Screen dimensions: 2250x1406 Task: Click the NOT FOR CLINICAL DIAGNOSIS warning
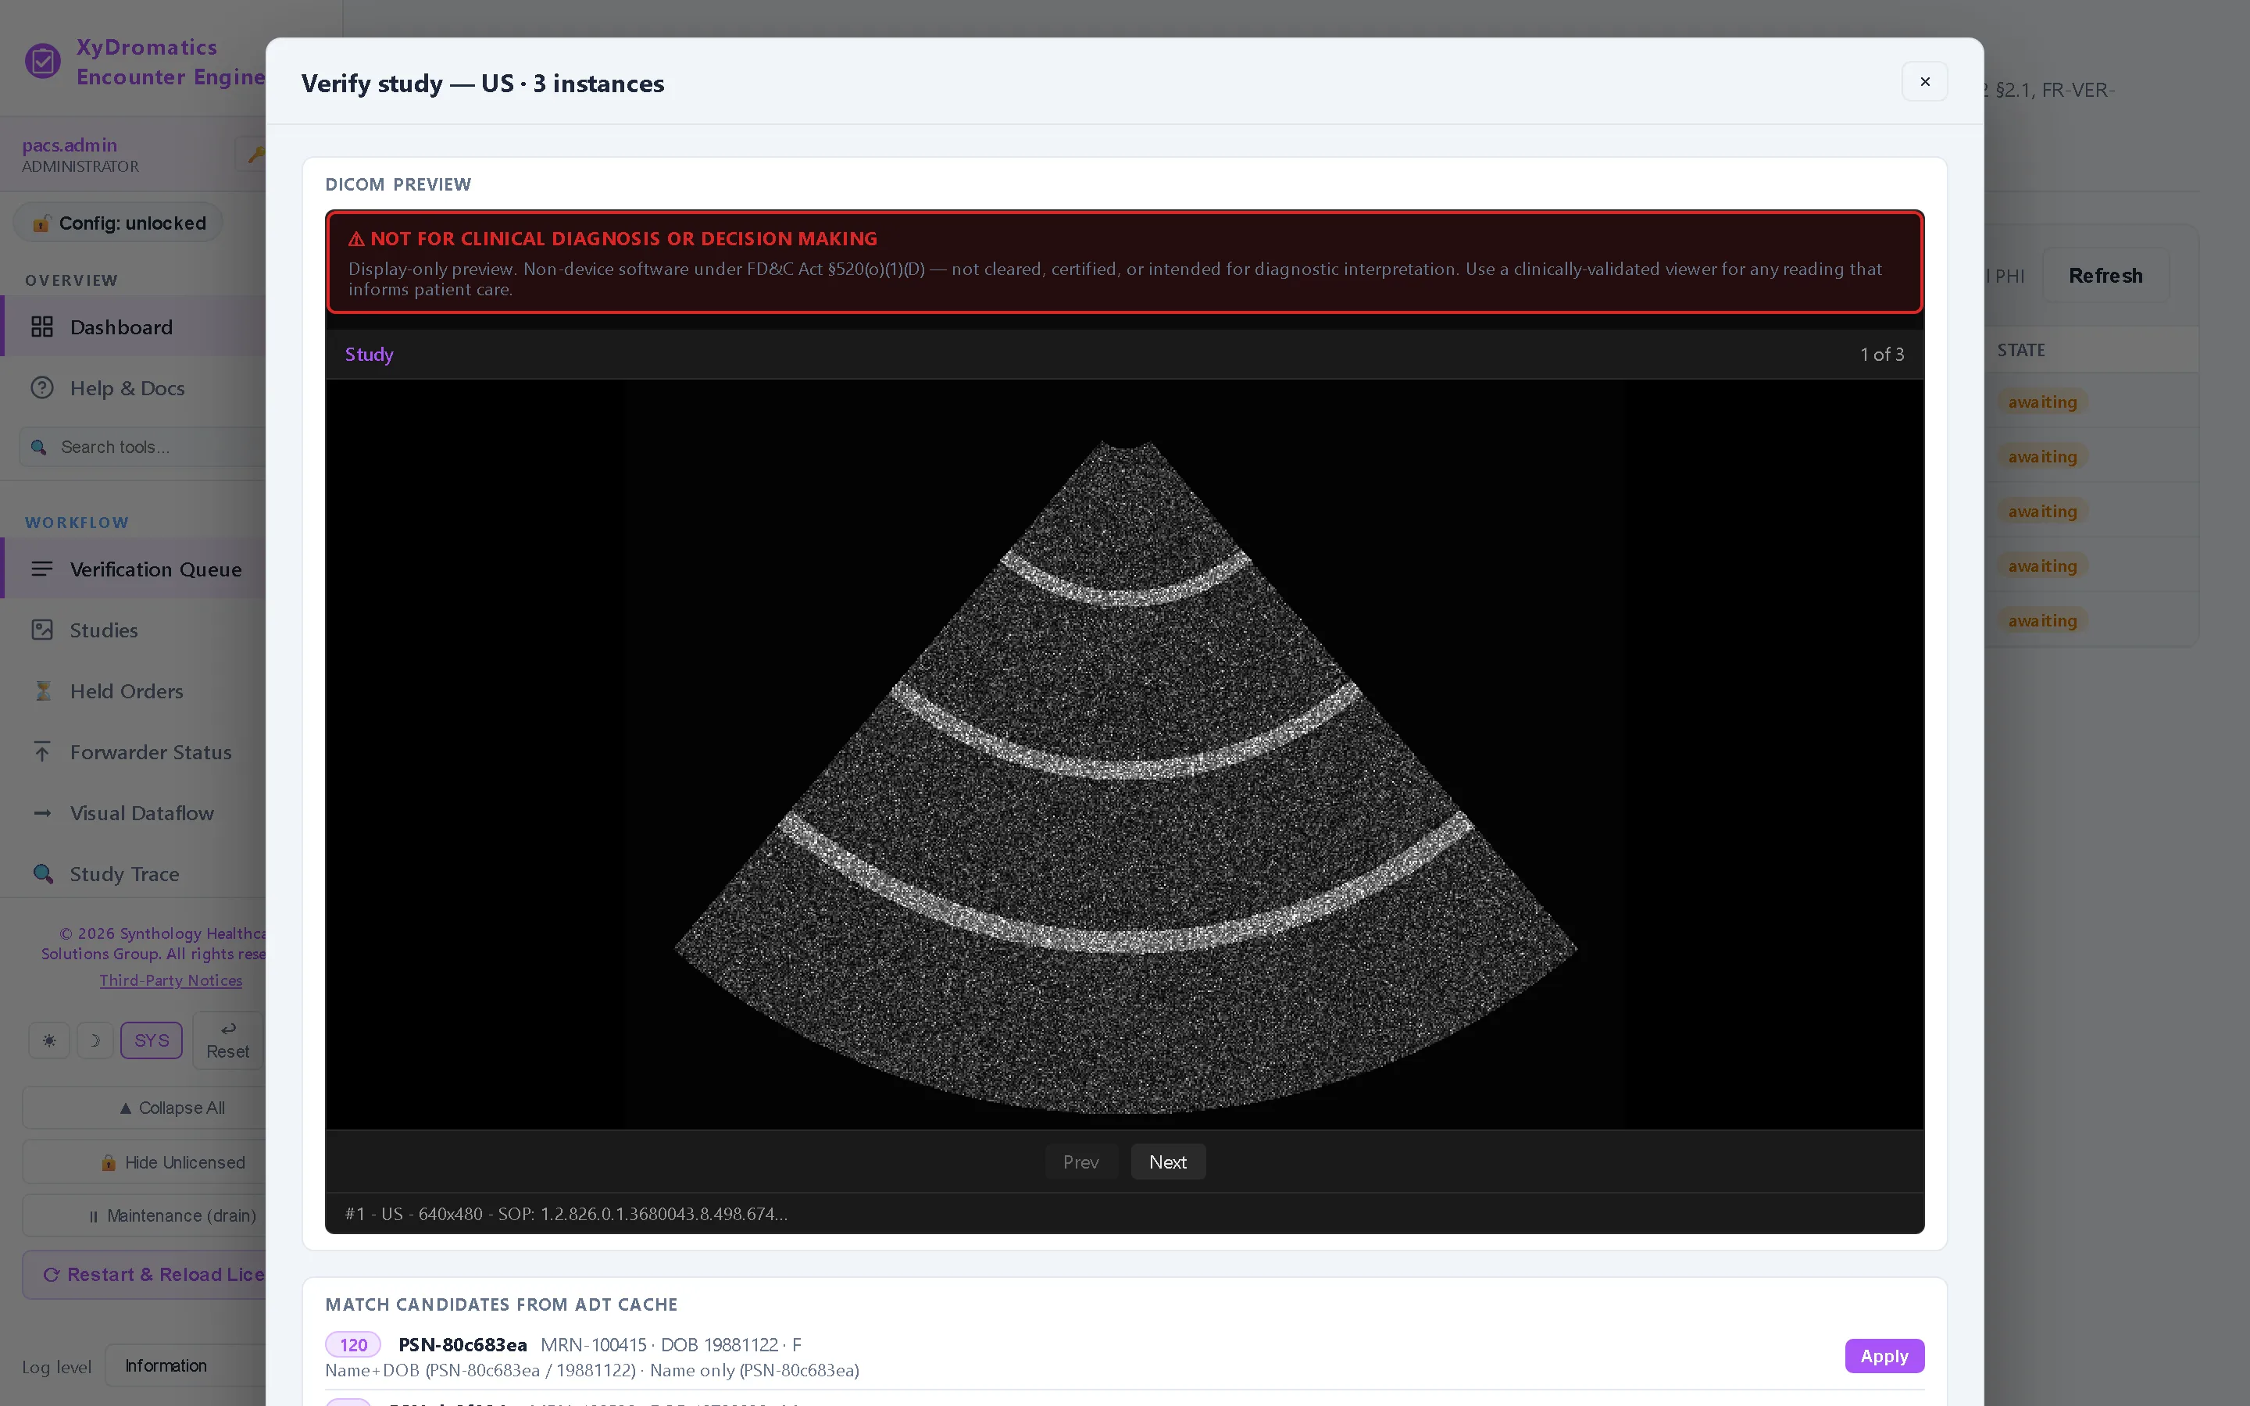[x=1124, y=262]
